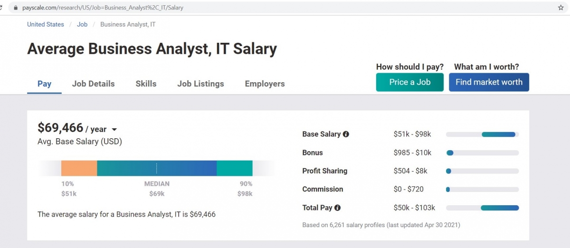Click the Find market worth button

click(489, 82)
